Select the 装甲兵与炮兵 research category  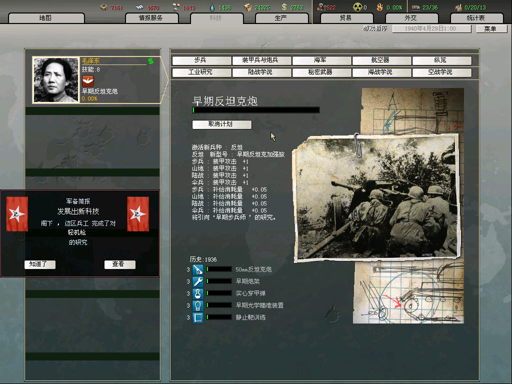pos(260,60)
